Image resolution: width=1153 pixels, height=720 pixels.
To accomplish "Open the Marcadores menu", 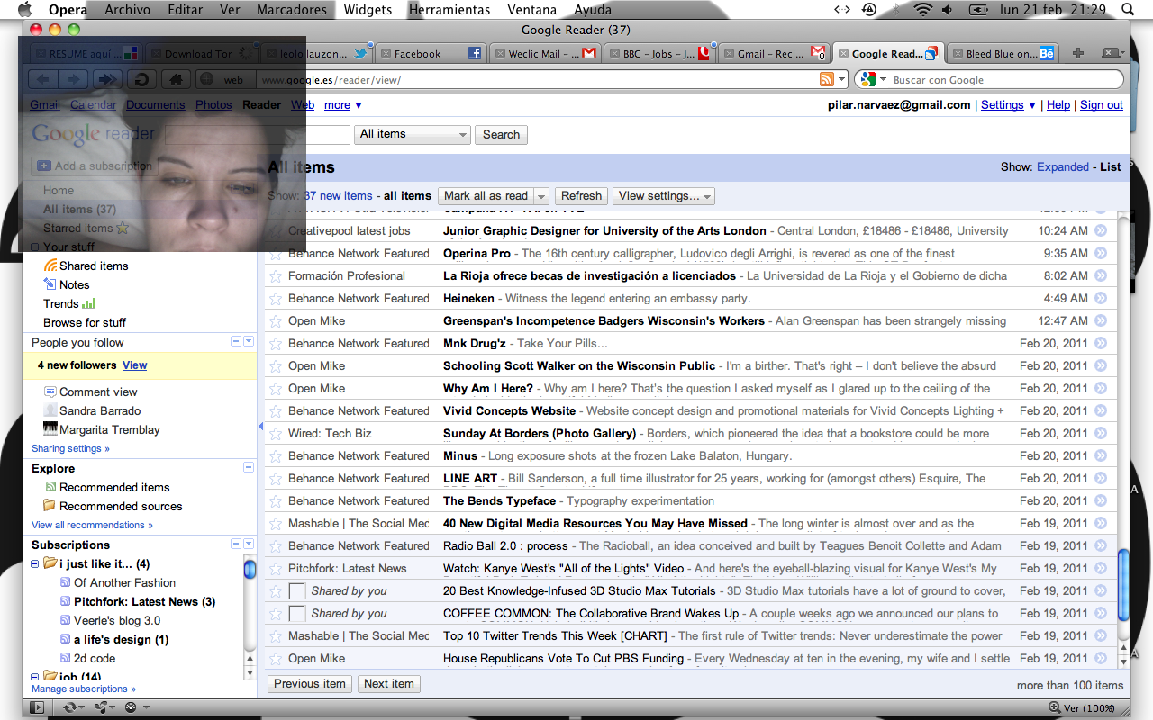I will (291, 10).
